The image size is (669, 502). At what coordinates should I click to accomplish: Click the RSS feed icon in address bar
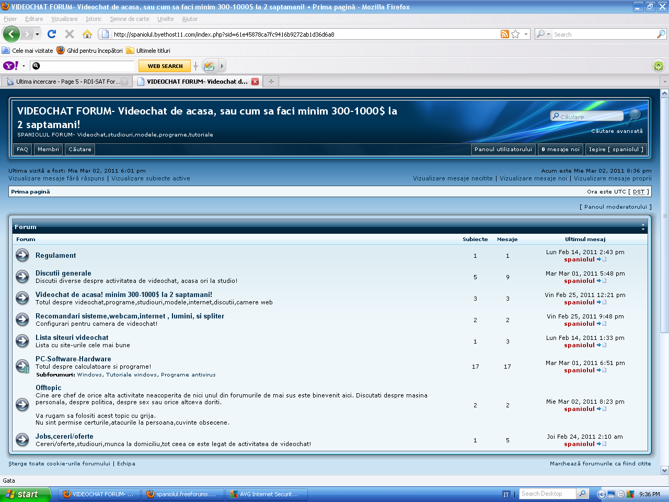[504, 34]
